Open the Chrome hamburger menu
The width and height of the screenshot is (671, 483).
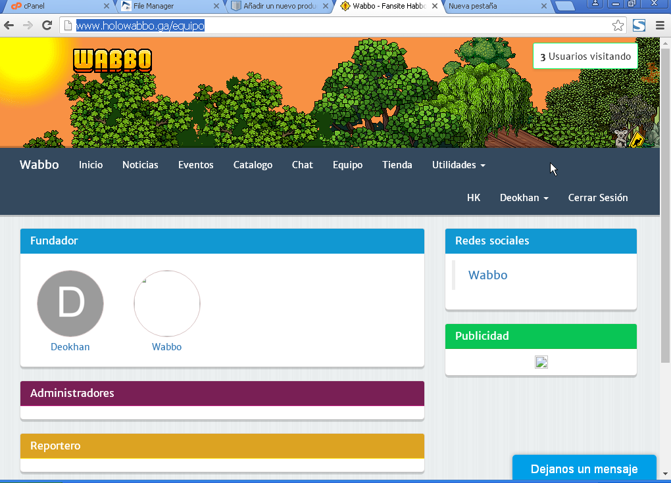click(660, 26)
